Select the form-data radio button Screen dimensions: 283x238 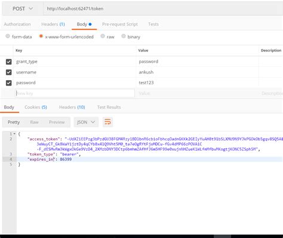coord(8,36)
